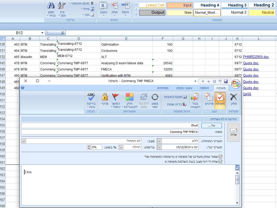Open Sort & Filter in Excel ribbon

click(x=62, y=9)
